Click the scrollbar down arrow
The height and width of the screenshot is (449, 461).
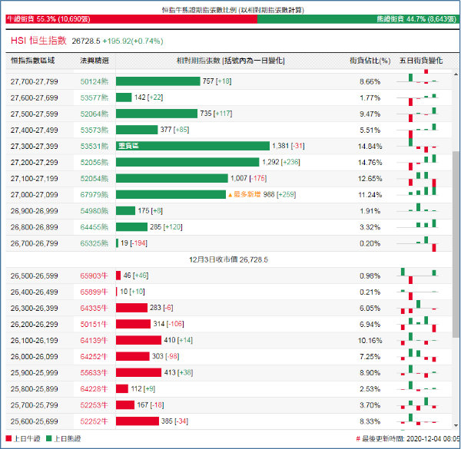coord(456,425)
